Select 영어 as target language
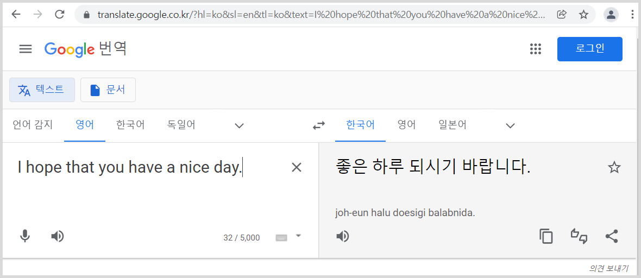This screenshot has height=278, width=641. coord(406,125)
